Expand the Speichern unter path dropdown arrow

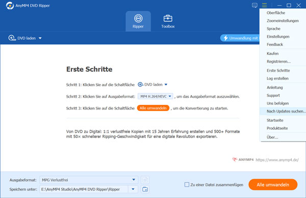click(x=133, y=189)
